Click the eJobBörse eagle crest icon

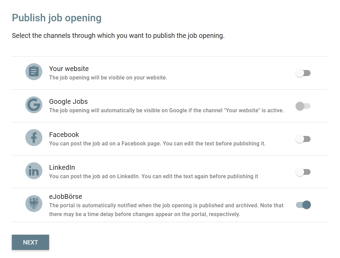(x=34, y=204)
